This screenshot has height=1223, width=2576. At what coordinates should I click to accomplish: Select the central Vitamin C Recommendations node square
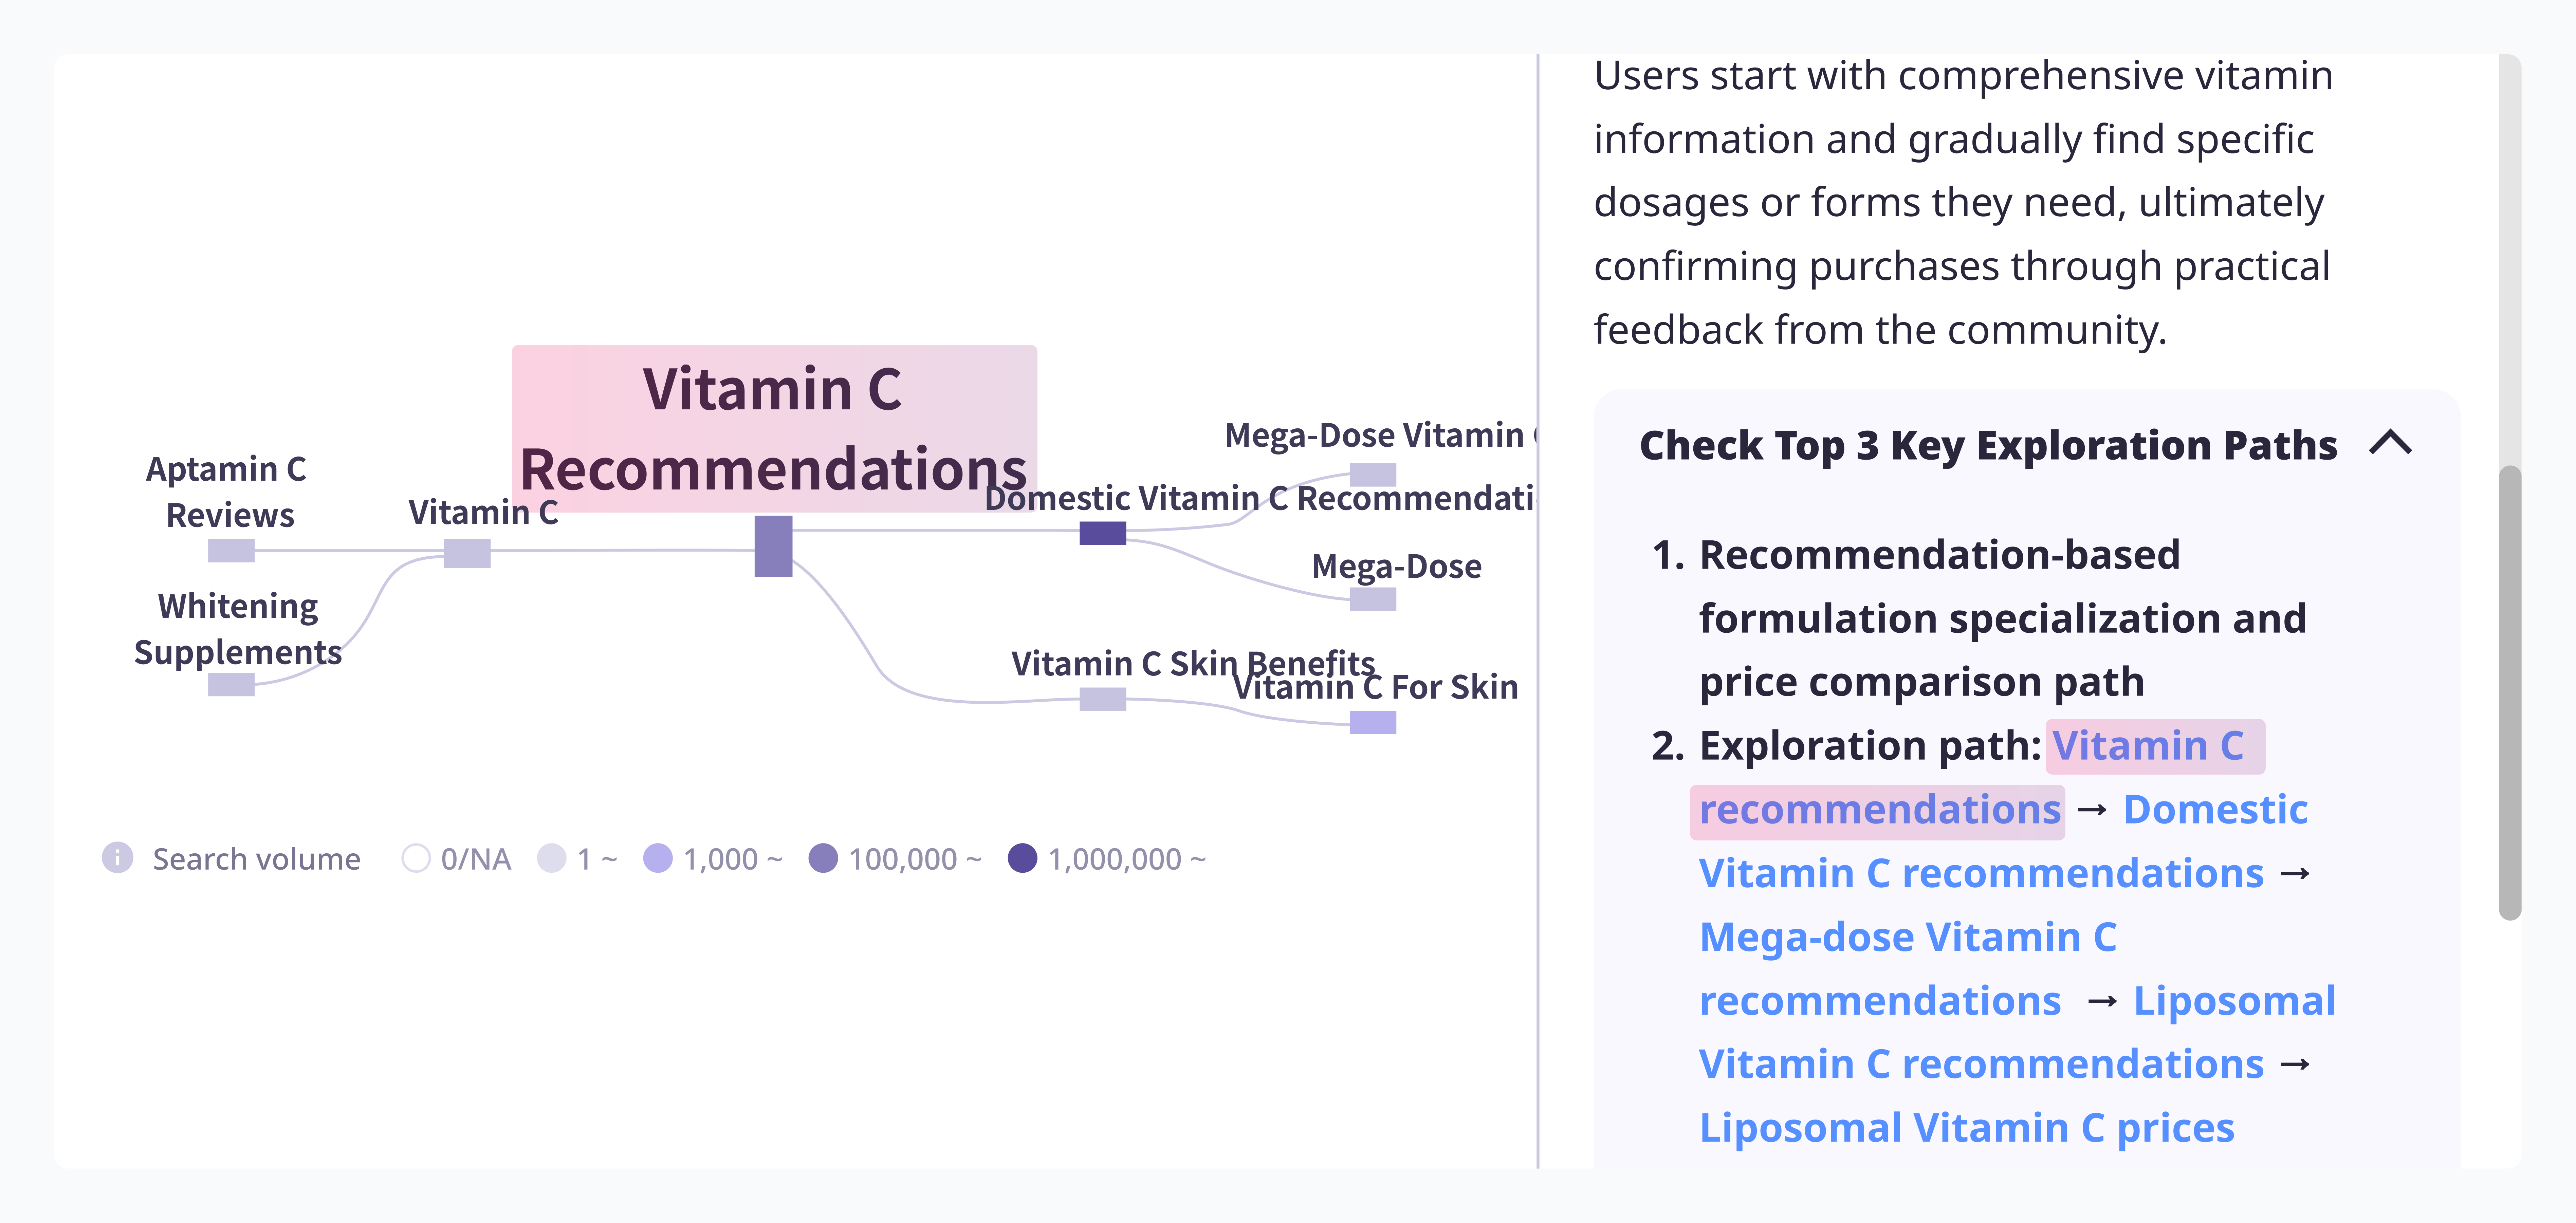tap(773, 546)
